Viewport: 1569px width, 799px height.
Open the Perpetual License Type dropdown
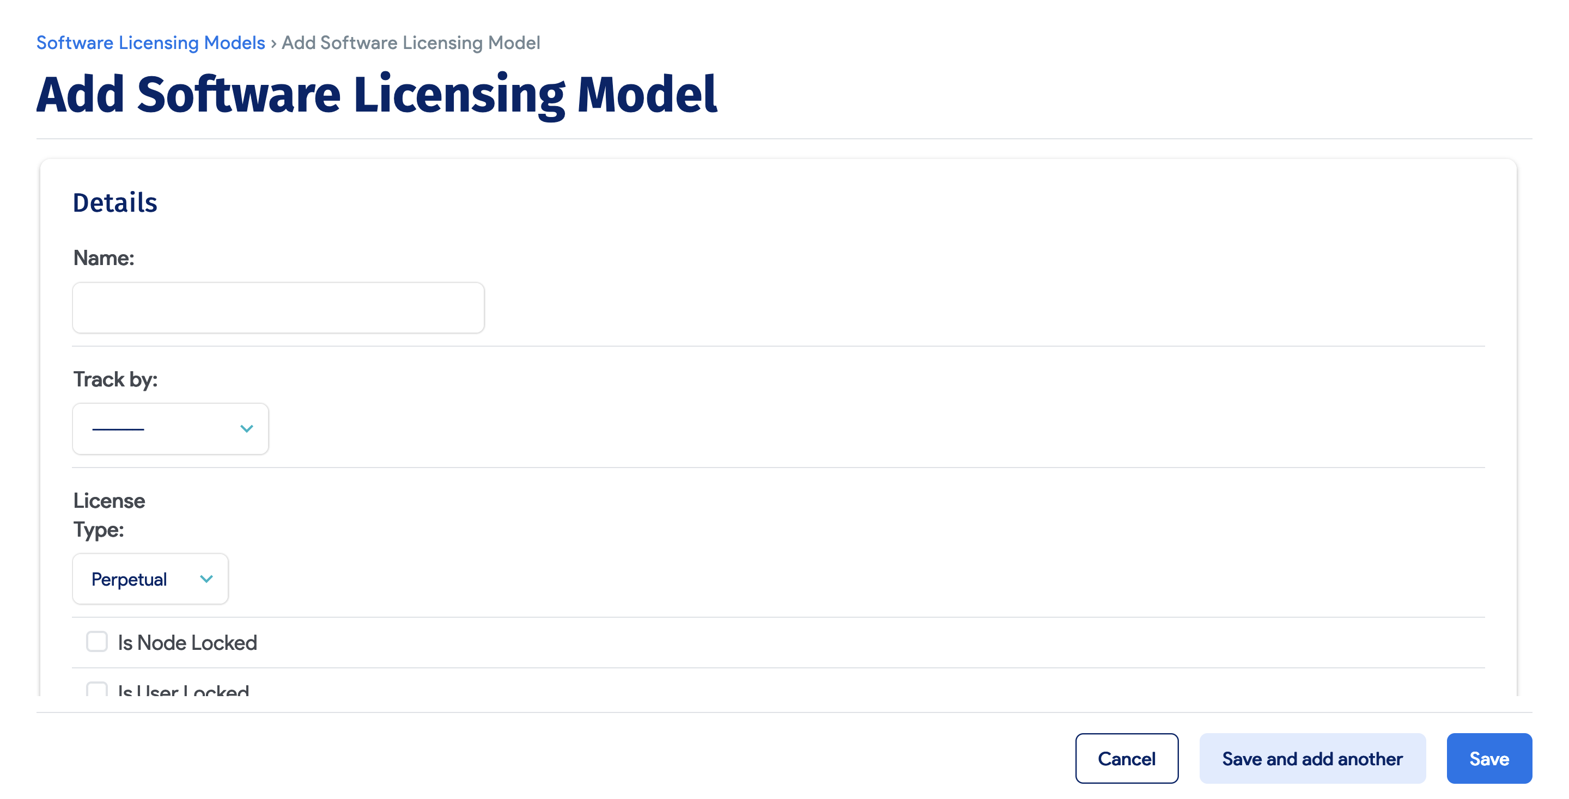(x=150, y=579)
